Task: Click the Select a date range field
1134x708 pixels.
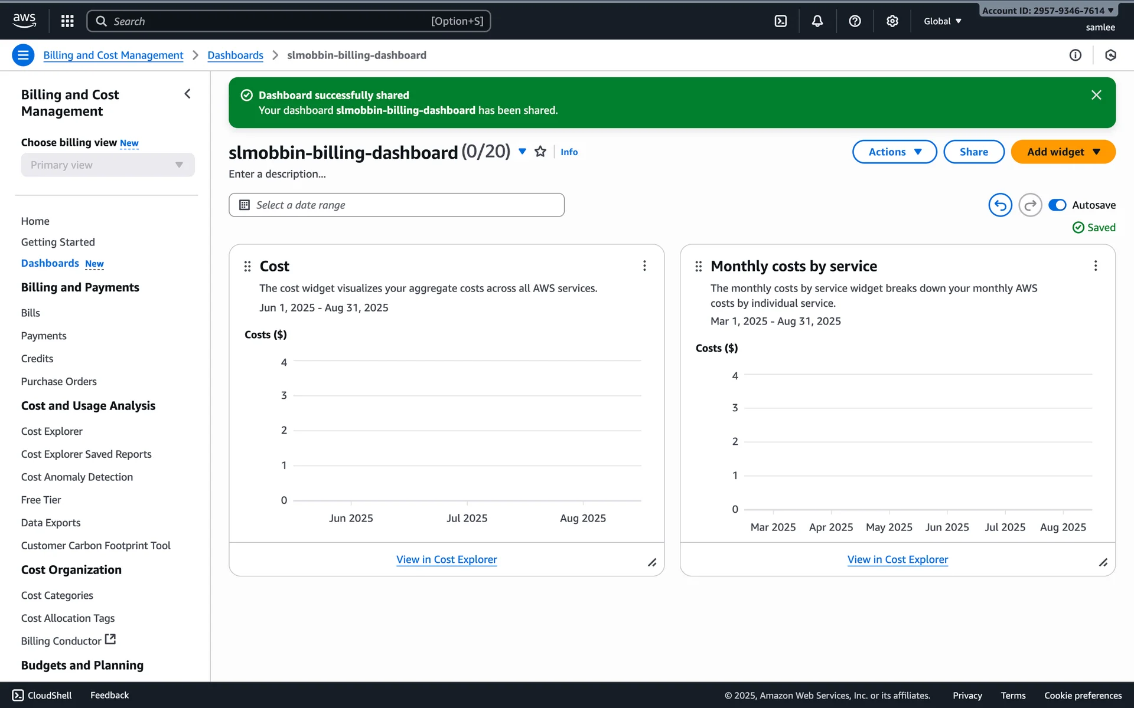Action: (x=396, y=205)
